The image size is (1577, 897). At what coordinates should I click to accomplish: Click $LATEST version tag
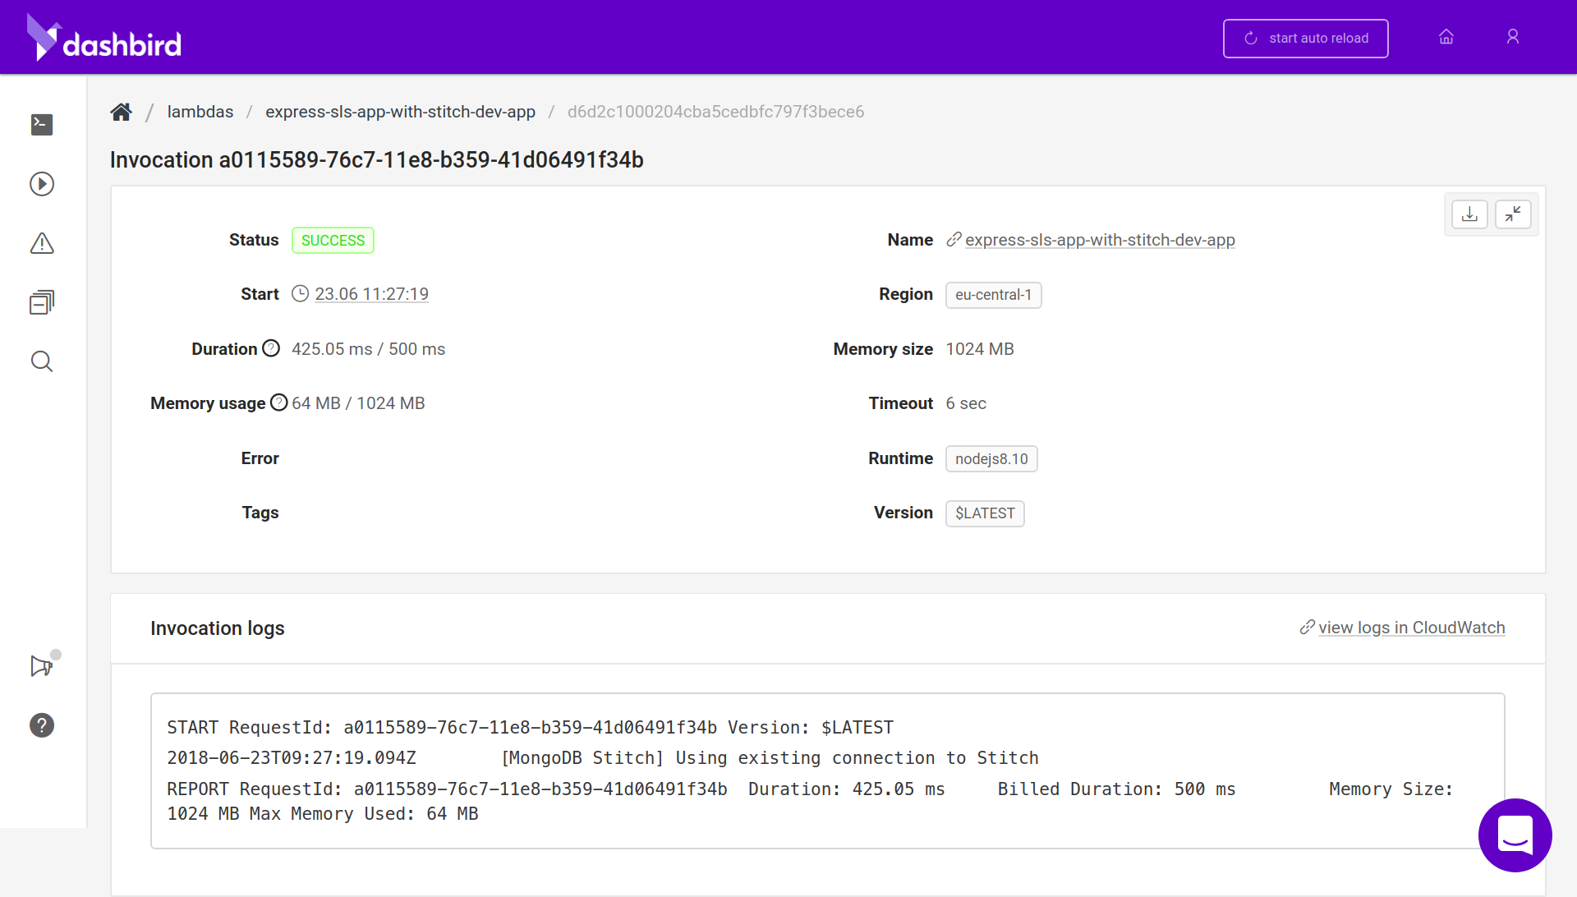coord(985,513)
